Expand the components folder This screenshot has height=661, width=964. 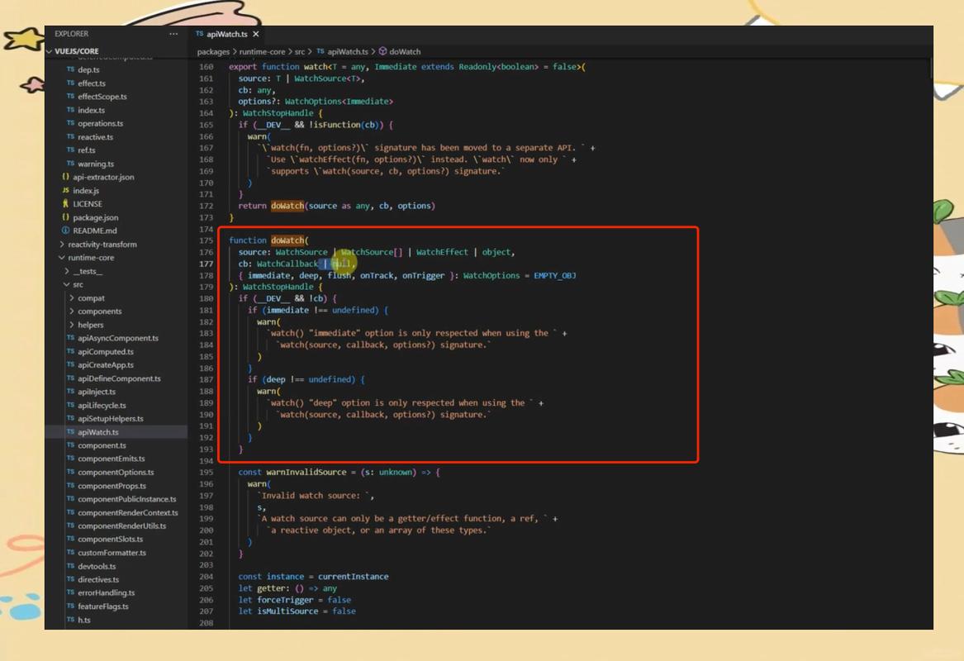[99, 311]
